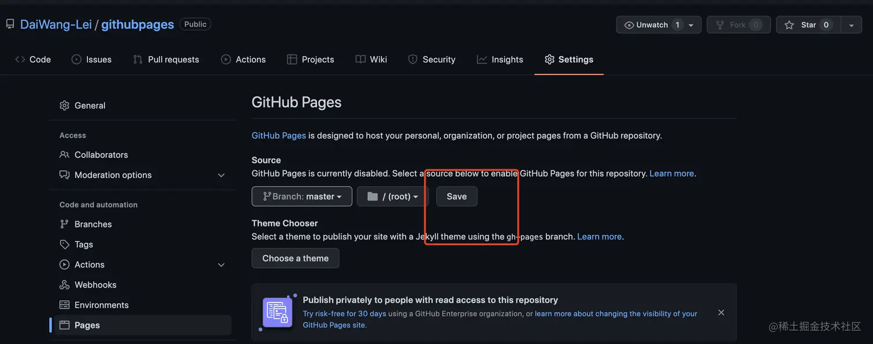Expand Moderation options chevron

click(221, 175)
